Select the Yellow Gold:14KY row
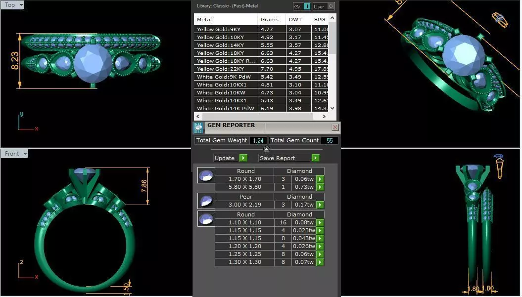 (261, 45)
